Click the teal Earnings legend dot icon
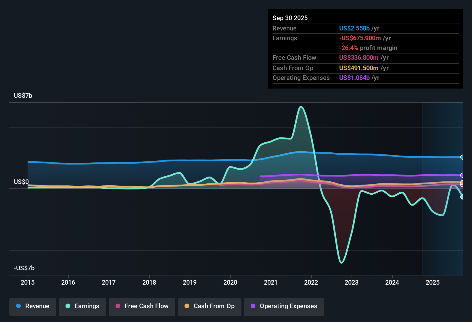472x322 pixels. click(x=67, y=306)
